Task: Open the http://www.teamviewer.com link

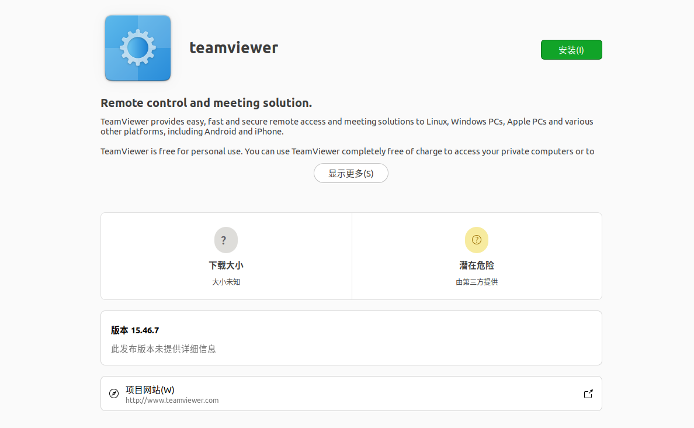Action: 172,401
